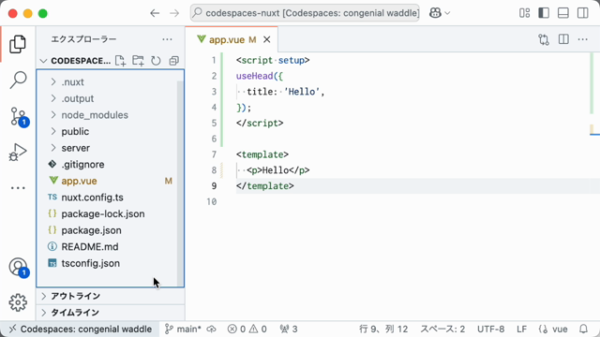This screenshot has width=600, height=337.
Task: Toggle the secondary sidebar visibility
Action: click(x=583, y=13)
